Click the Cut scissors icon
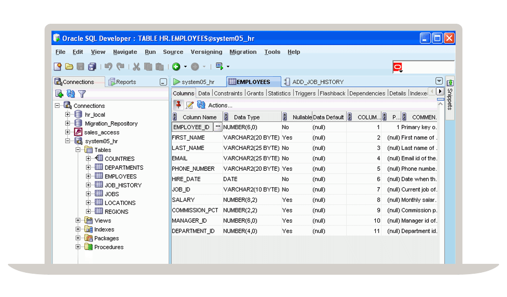Screen dimensions: 507x297 point(137,66)
